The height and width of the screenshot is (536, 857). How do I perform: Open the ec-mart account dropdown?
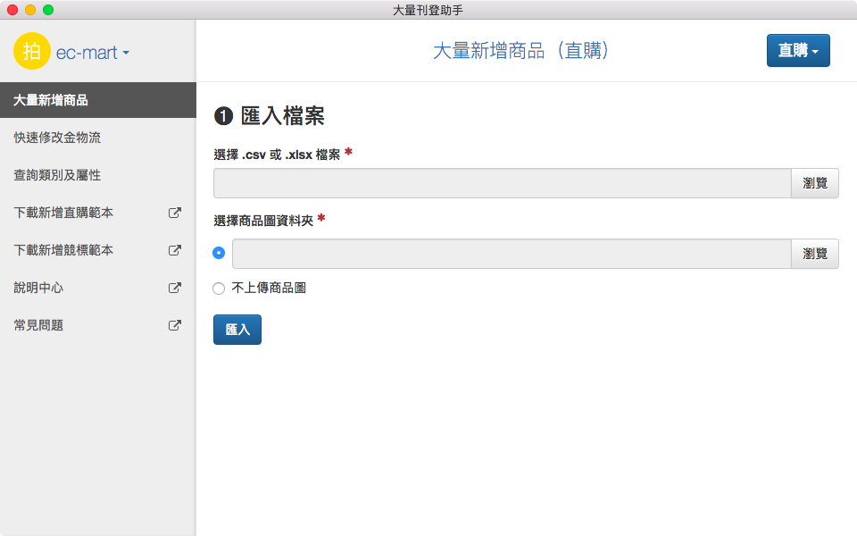[93, 53]
